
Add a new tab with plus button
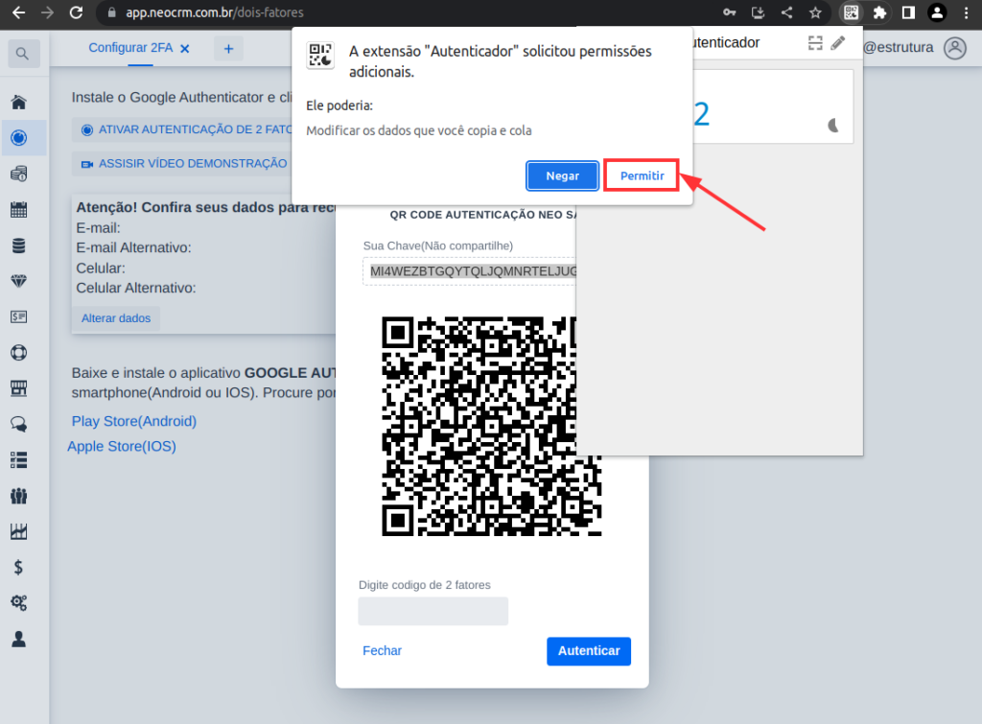tap(228, 48)
